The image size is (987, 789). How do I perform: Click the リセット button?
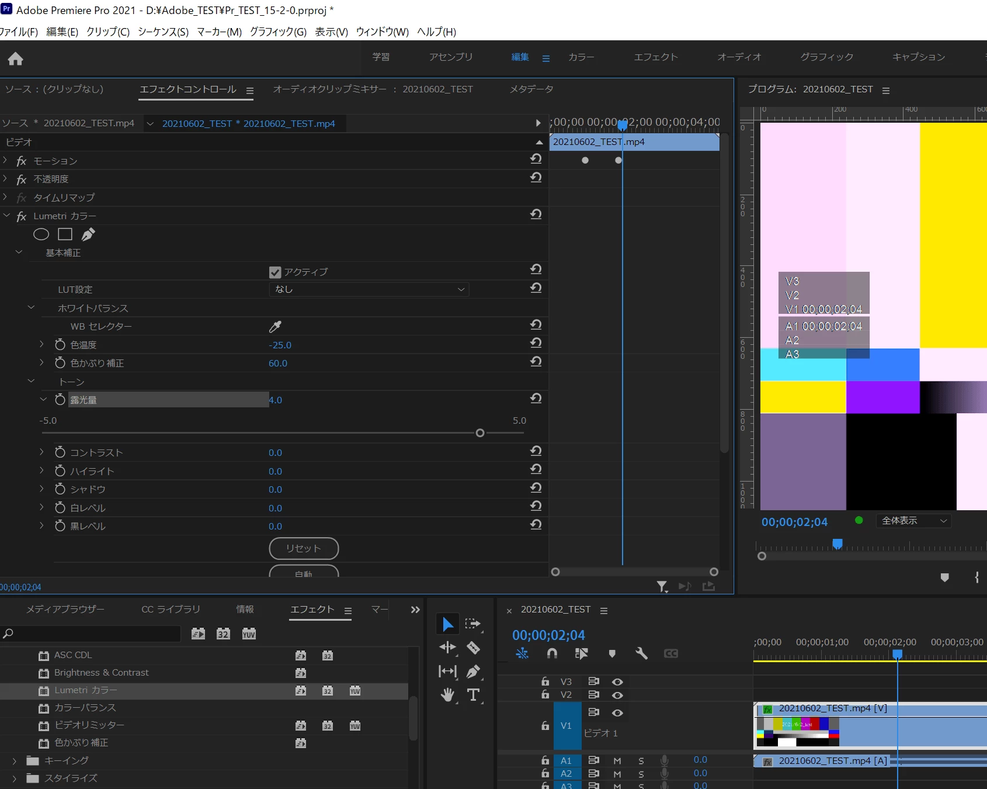click(304, 548)
